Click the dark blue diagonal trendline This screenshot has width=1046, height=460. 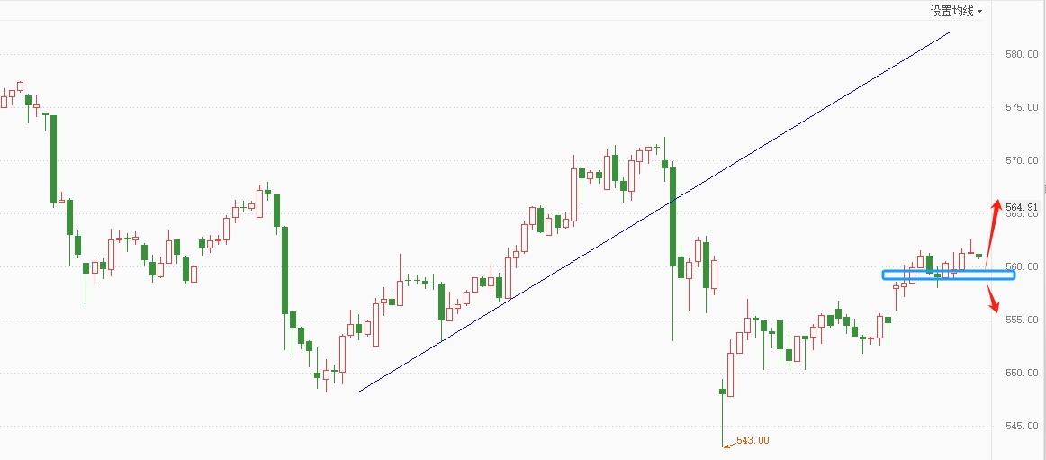(x=654, y=212)
